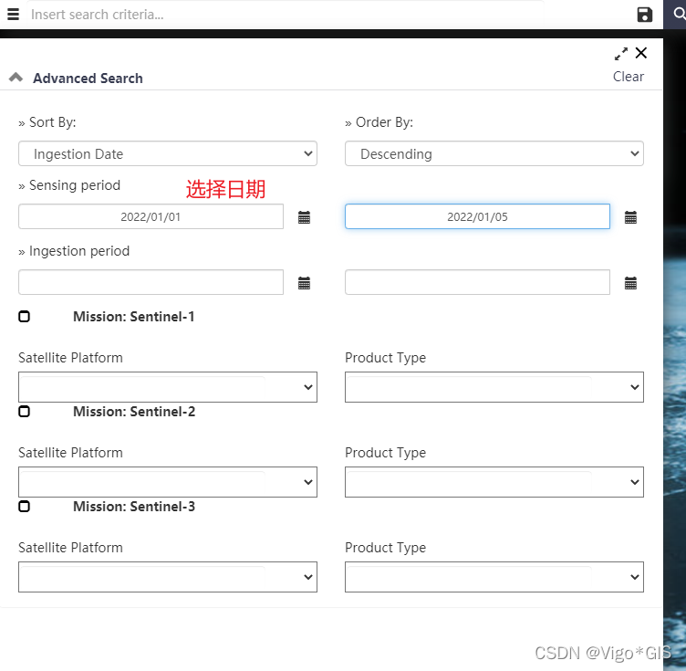Open calendar for sensing period start date

pyautogui.click(x=304, y=217)
